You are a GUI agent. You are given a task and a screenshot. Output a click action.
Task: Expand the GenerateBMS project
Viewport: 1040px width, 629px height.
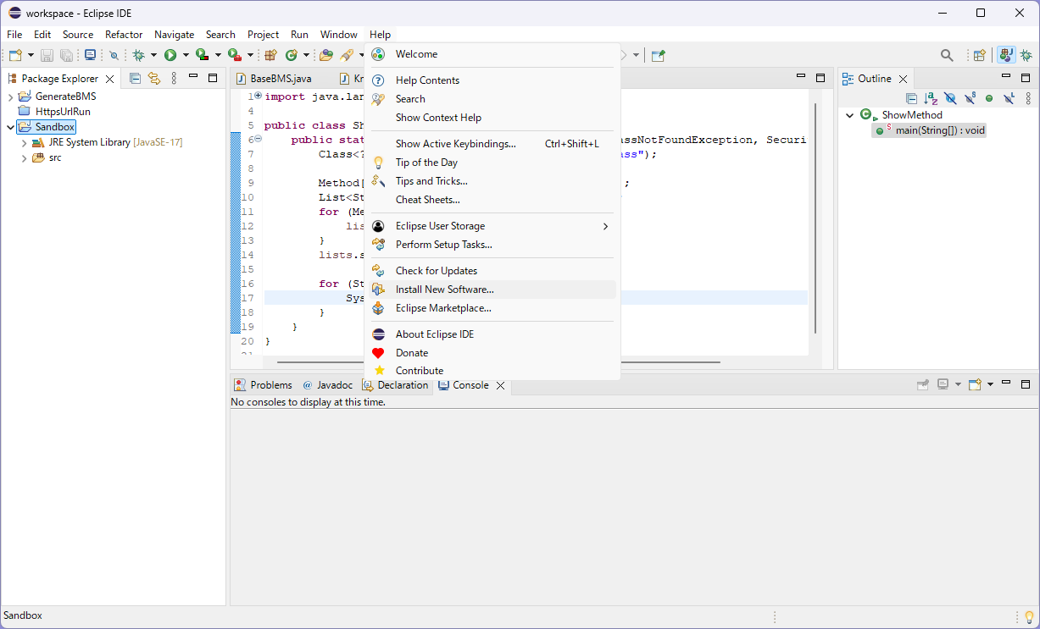(10, 97)
